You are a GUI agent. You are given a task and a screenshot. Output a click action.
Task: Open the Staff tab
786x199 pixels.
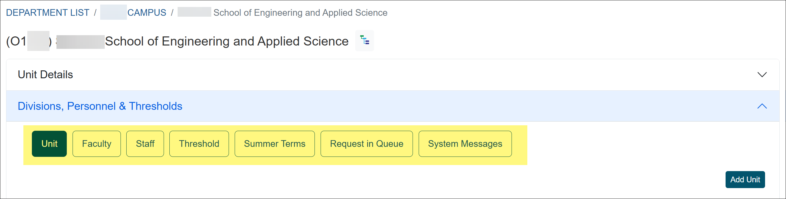pyautogui.click(x=145, y=143)
